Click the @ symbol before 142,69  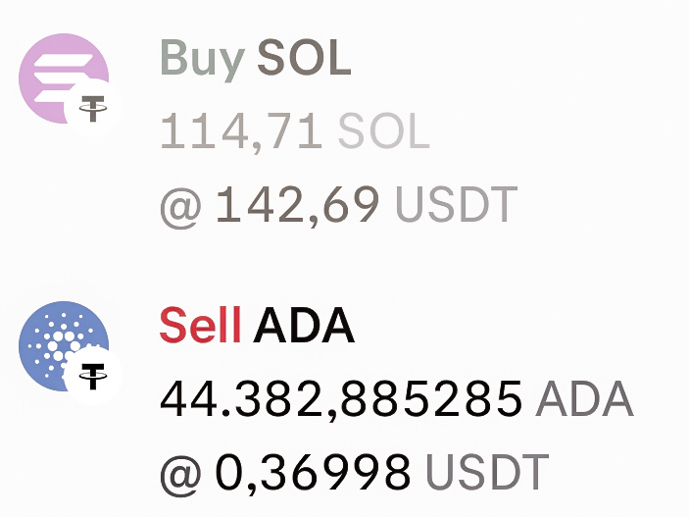[180, 207]
